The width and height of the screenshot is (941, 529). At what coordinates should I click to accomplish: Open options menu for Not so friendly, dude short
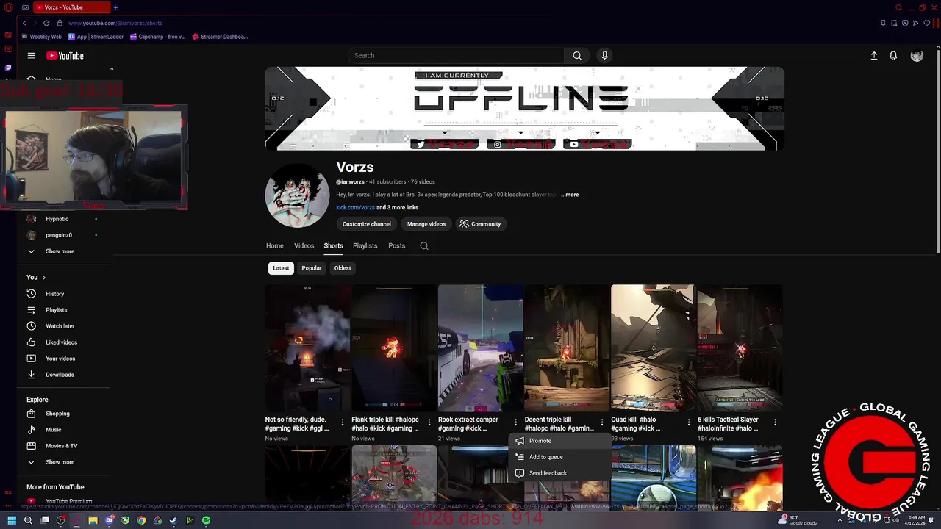(x=343, y=422)
